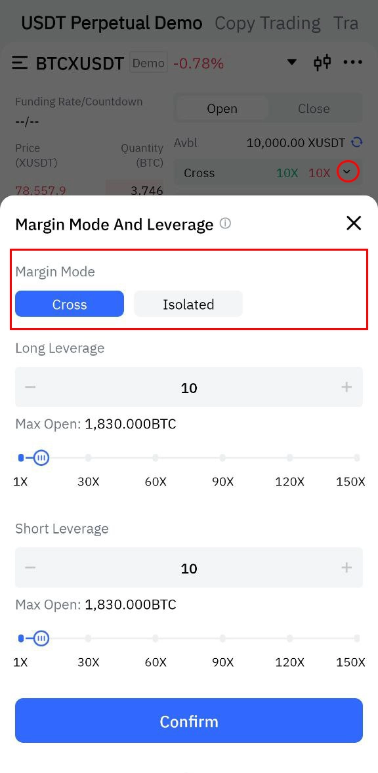Close the Margin Mode And Leverage panel

tap(354, 223)
